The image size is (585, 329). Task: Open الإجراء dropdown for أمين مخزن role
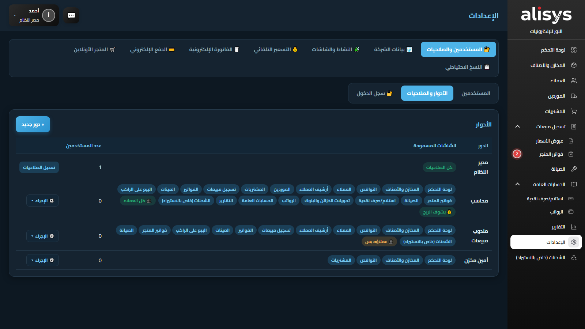point(42,260)
